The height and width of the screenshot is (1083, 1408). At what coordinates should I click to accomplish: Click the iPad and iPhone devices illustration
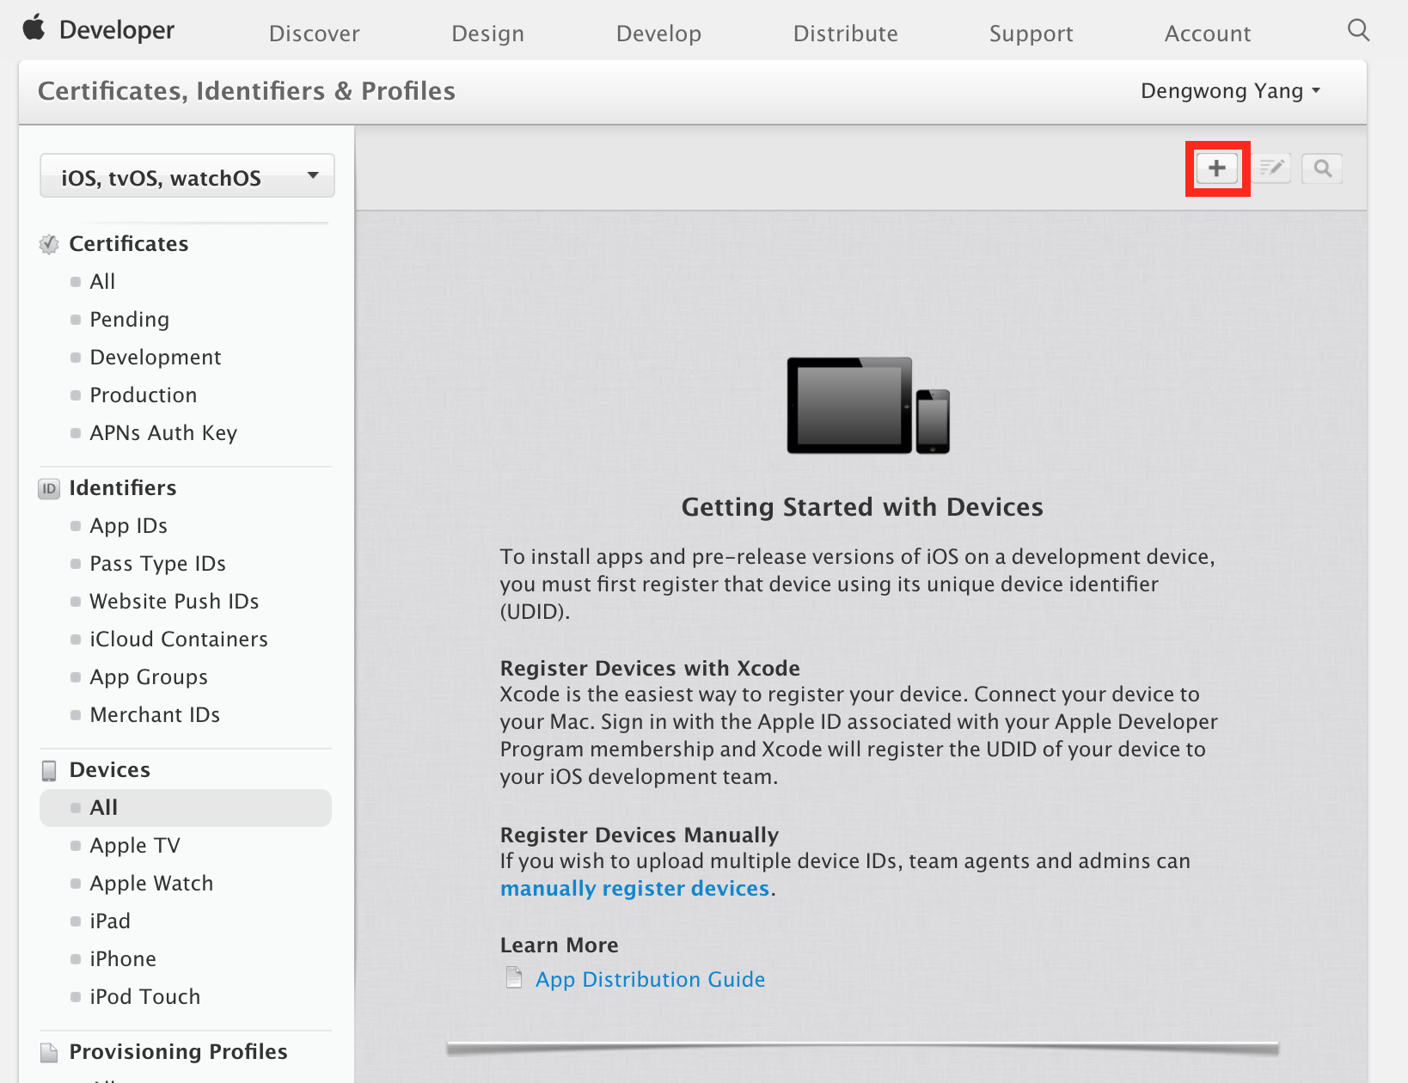(x=868, y=406)
